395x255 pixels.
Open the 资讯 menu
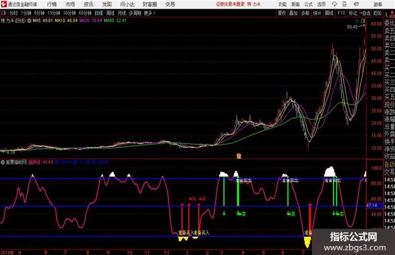89,4
